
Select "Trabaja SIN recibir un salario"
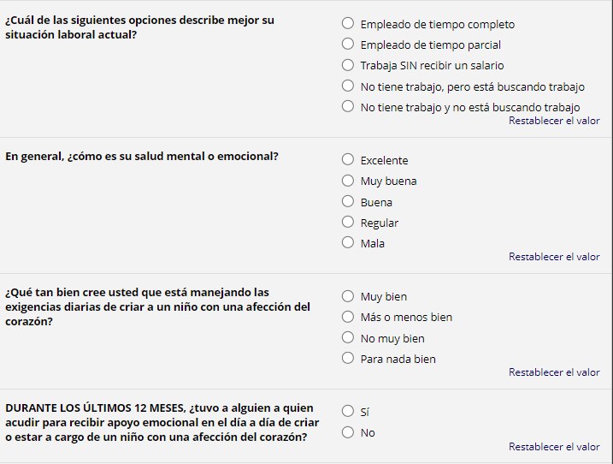[347, 65]
